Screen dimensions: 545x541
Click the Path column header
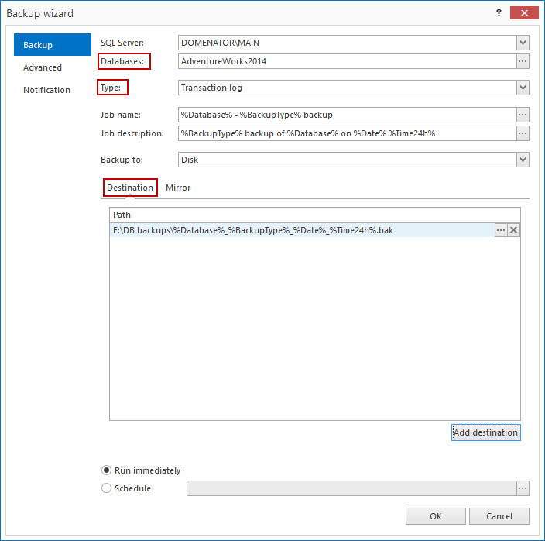click(x=315, y=215)
